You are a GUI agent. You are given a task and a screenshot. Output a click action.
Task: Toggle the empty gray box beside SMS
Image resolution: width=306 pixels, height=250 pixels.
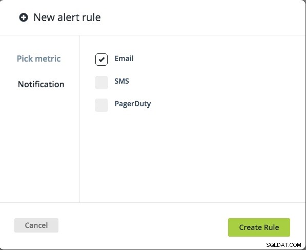pyautogui.click(x=101, y=83)
